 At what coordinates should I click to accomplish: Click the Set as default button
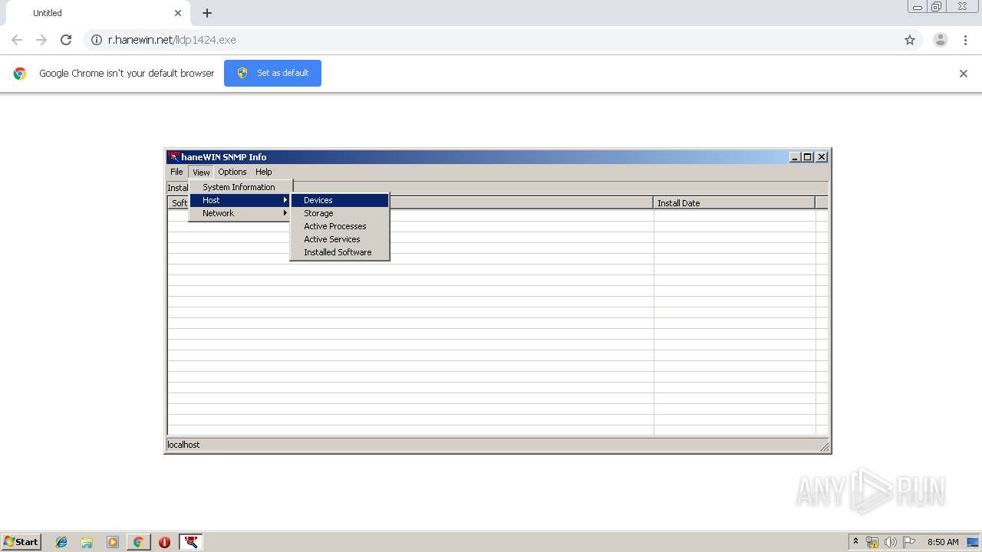click(x=272, y=73)
